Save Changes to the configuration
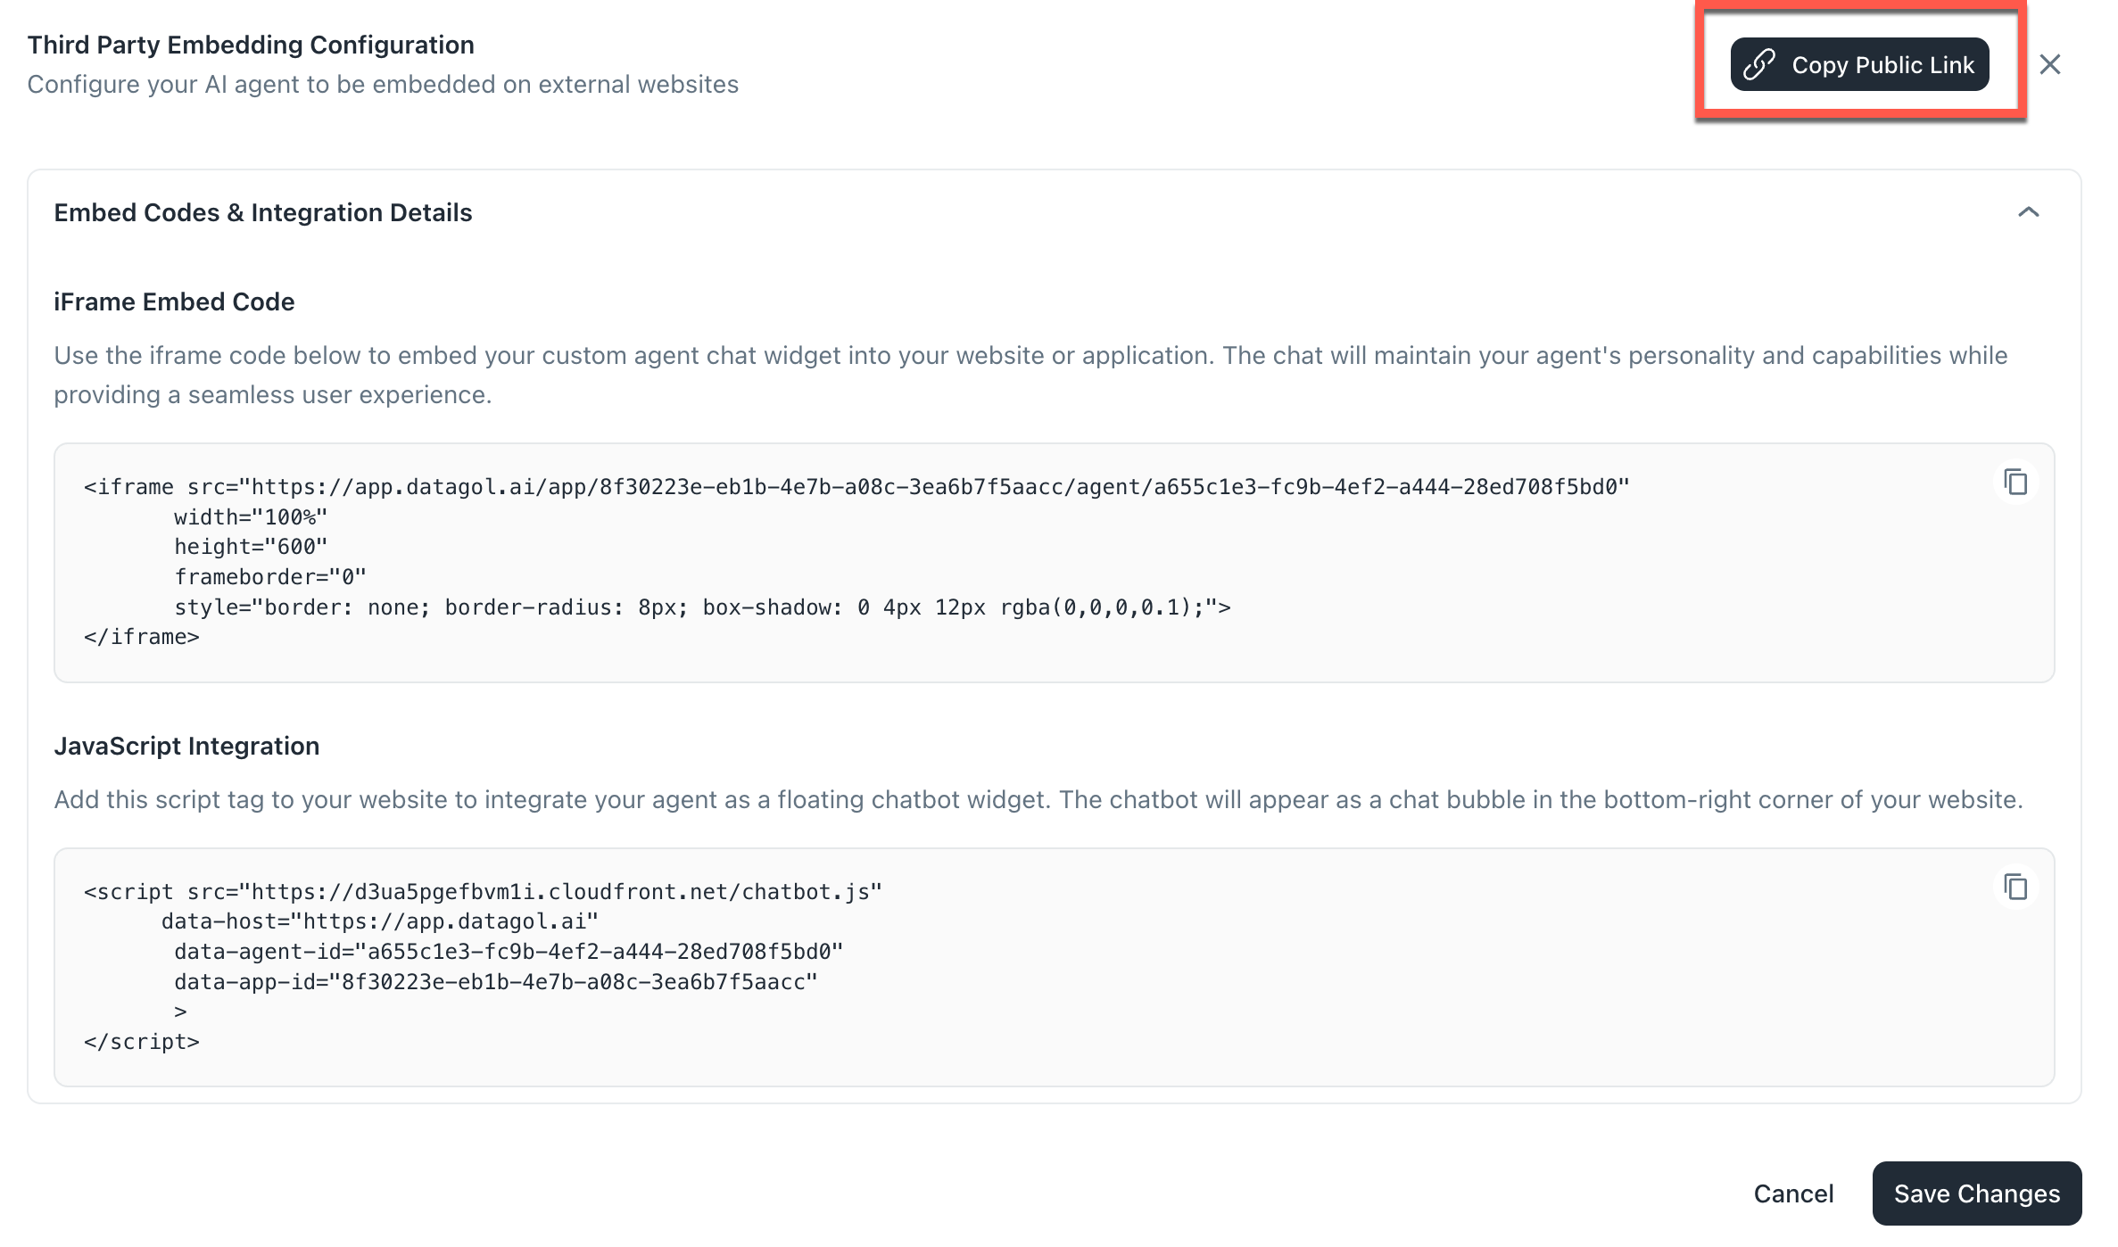Image resolution: width=2118 pixels, height=1247 pixels. coord(1977,1193)
